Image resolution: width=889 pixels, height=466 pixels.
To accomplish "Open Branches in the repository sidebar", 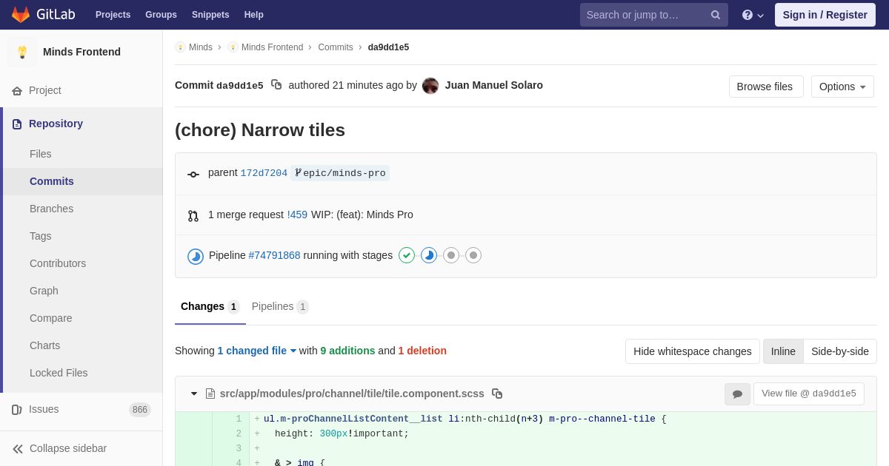I will (x=51, y=209).
